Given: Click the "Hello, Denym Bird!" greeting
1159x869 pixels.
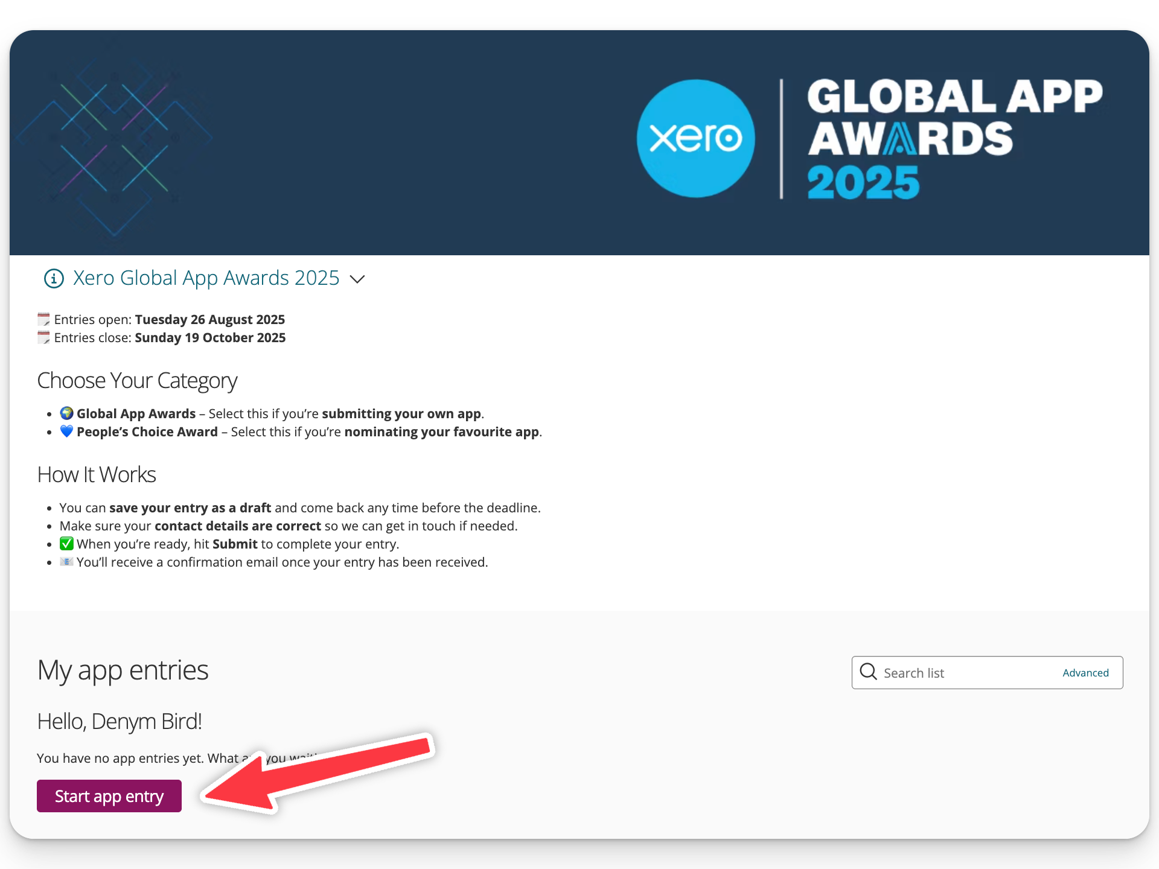Looking at the screenshot, I should tap(120, 722).
